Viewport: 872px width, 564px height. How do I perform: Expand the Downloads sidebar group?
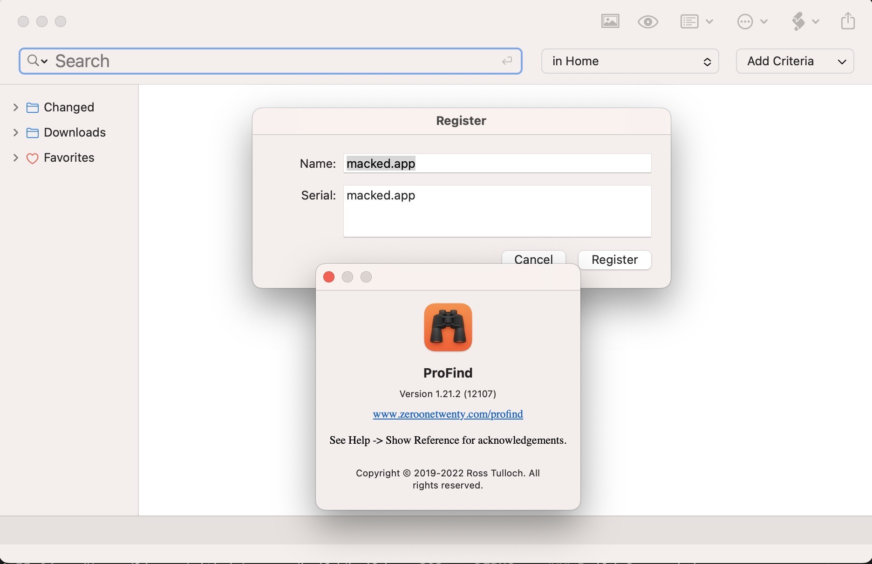click(x=16, y=132)
